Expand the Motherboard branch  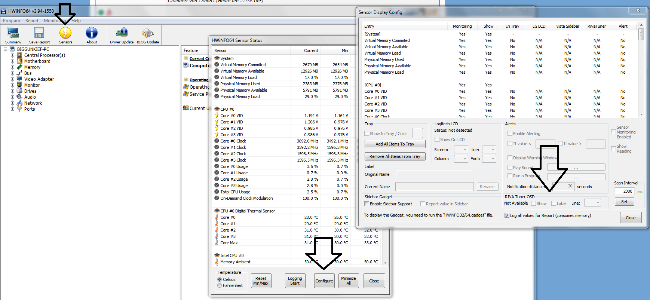point(13,61)
